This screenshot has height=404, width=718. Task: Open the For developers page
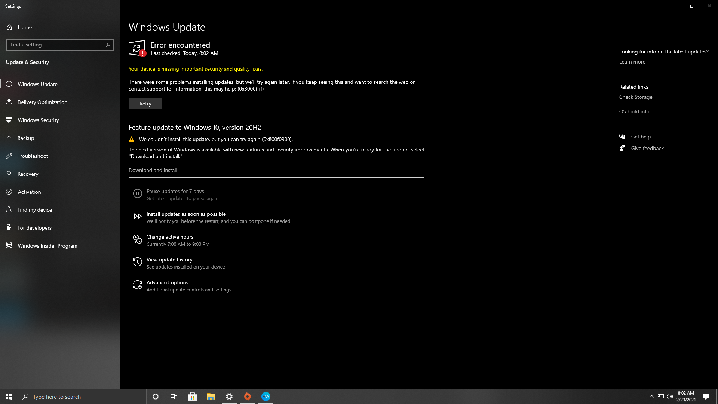(60, 228)
